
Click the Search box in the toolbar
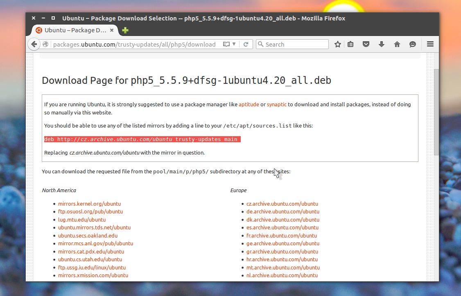click(x=292, y=44)
